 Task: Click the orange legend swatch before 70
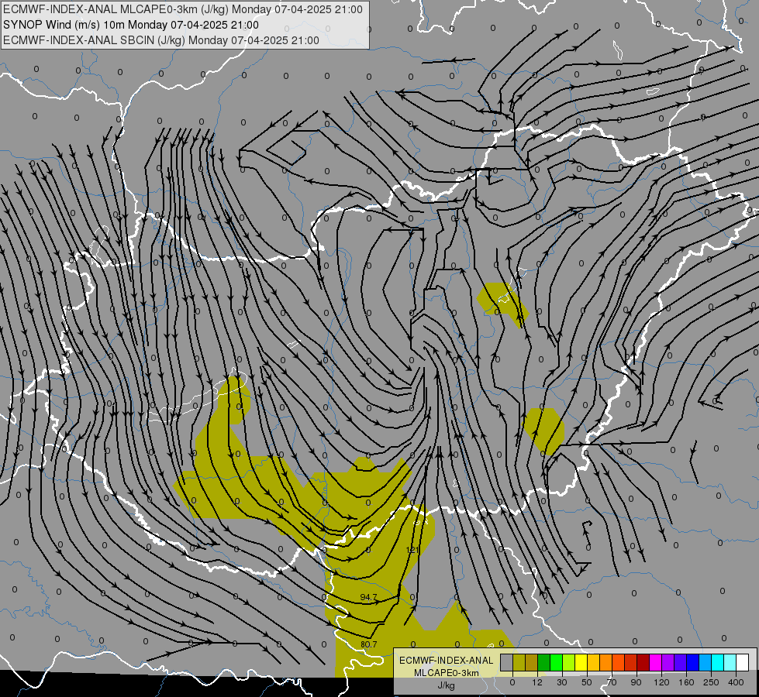click(606, 662)
